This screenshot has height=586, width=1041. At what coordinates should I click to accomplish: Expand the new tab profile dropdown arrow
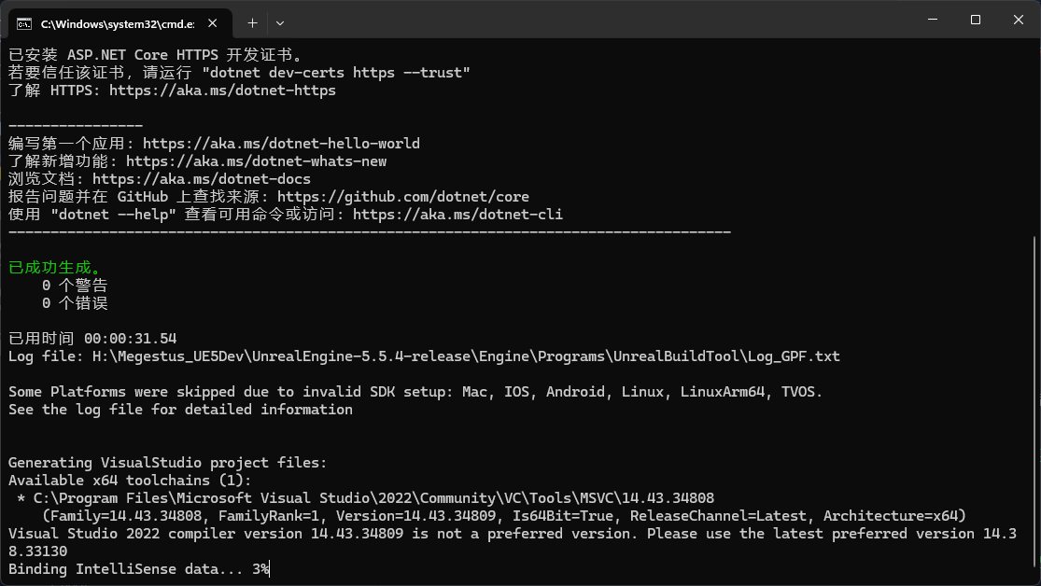tap(280, 23)
